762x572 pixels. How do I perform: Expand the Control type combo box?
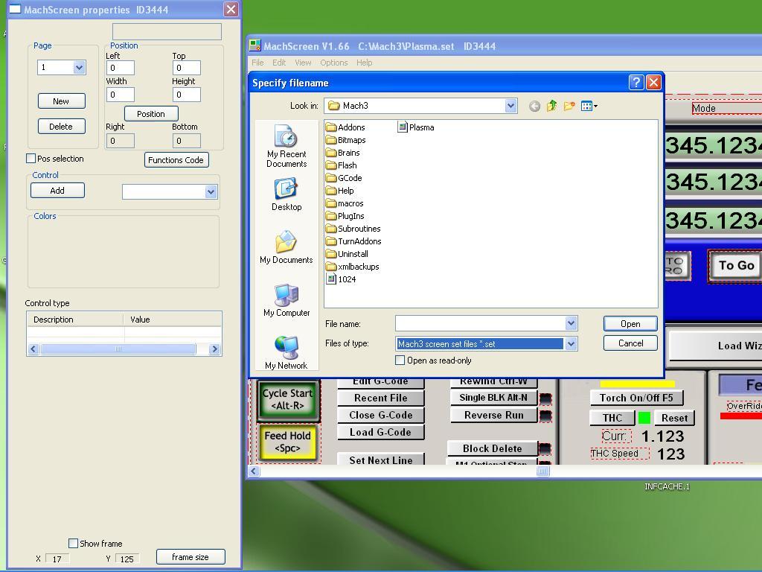point(211,191)
